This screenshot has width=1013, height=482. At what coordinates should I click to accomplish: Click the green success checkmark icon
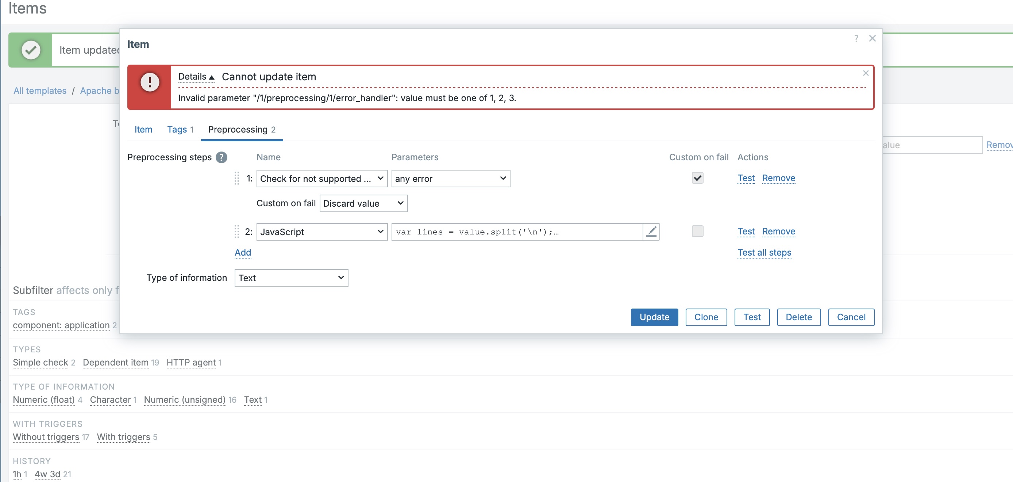(31, 50)
